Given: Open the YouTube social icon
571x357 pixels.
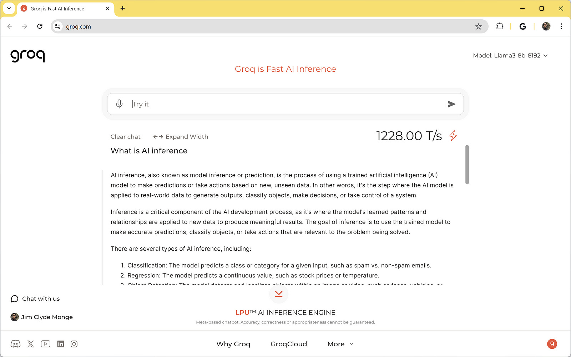Looking at the screenshot, I should pos(46,344).
